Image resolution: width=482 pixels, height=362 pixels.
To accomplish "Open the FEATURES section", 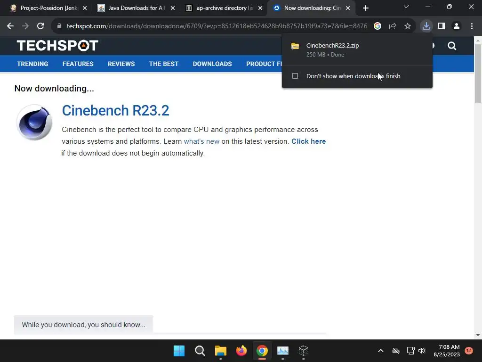I will 78,64.
